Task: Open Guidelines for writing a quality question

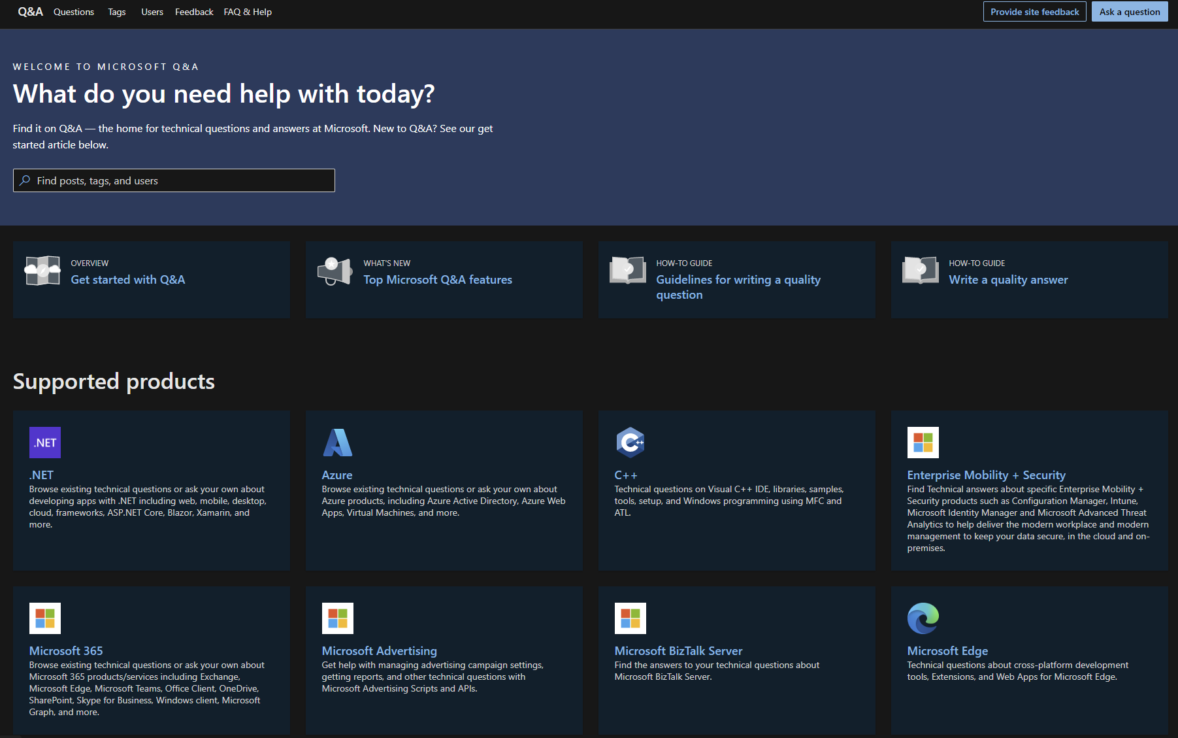Action: pyautogui.click(x=738, y=286)
